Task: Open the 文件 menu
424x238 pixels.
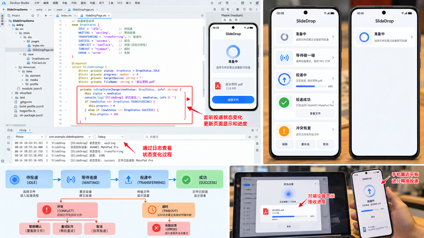Action: tap(37, 3)
